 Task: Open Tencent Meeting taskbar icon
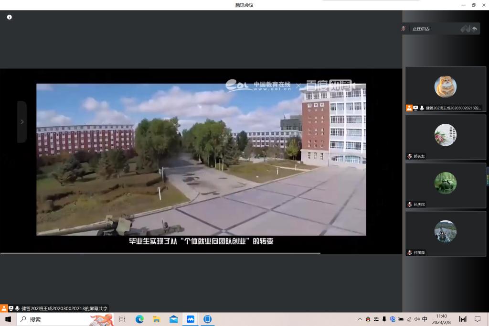pyautogui.click(x=191, y=319)
